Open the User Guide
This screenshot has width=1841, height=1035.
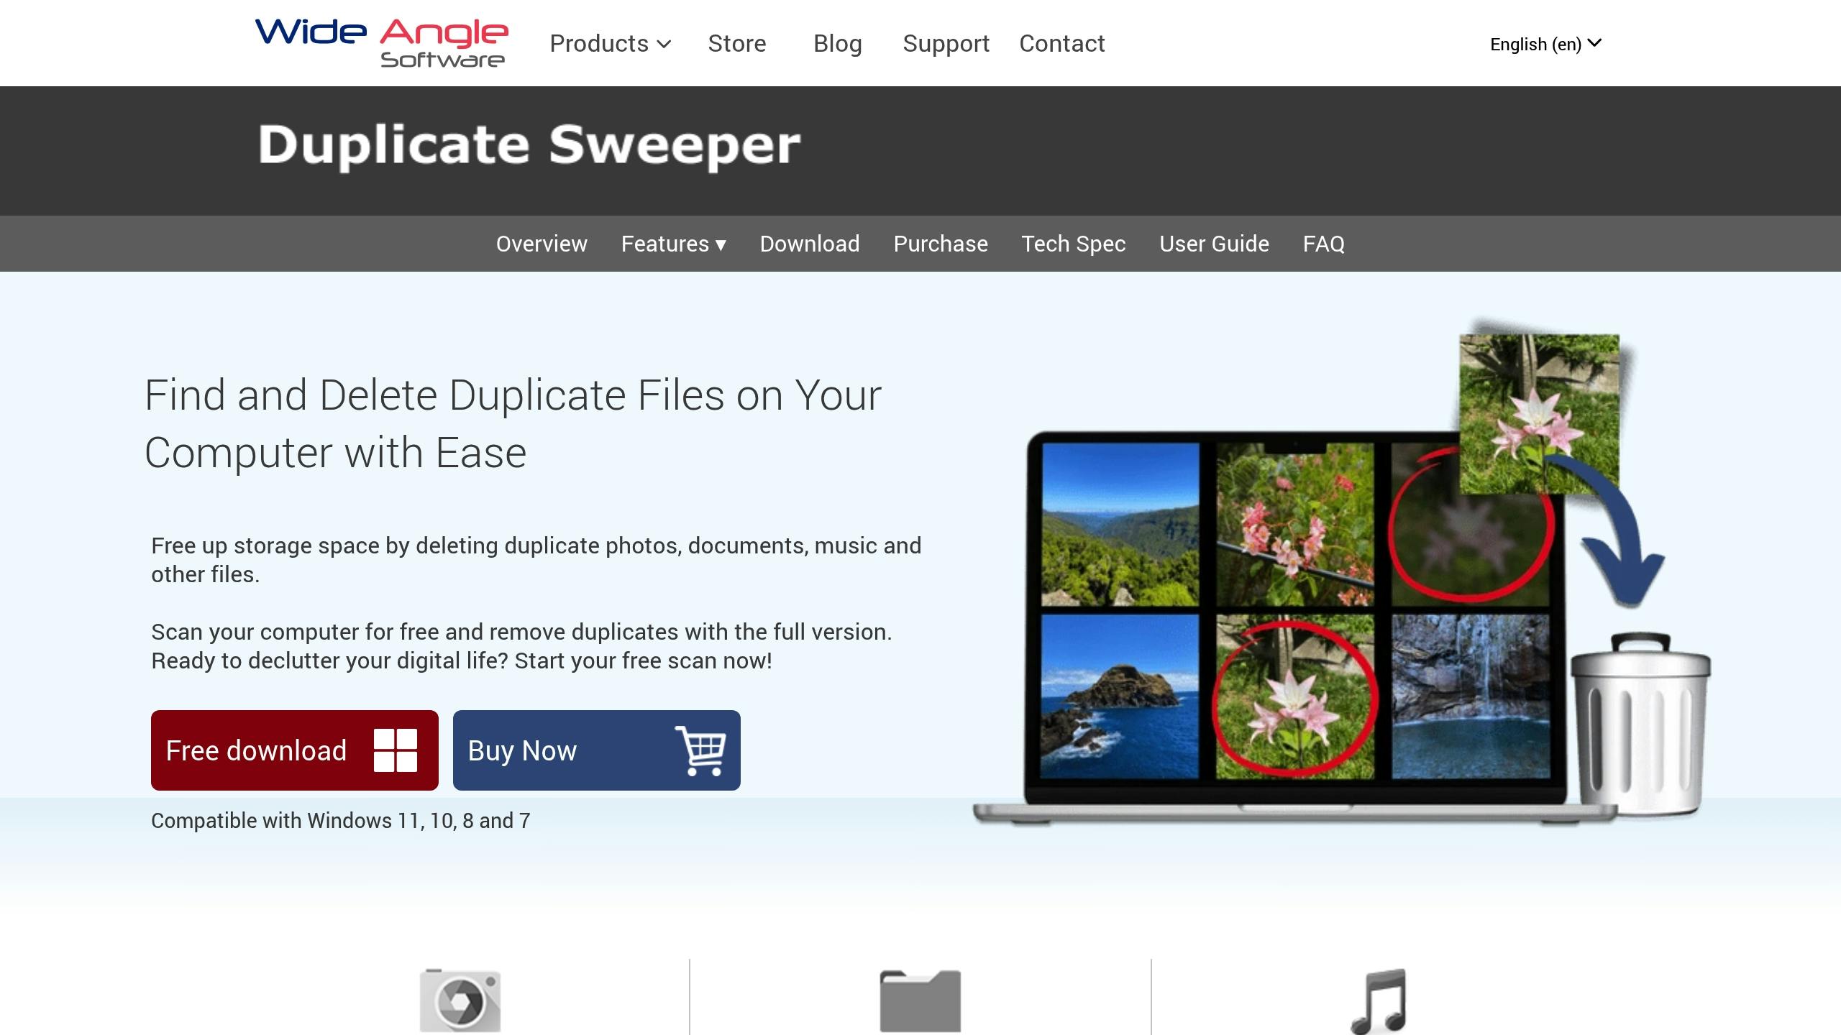coord(1214,244)
